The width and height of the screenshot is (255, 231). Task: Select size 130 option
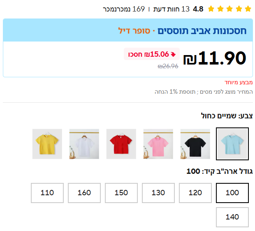click(x=158, y=193)
